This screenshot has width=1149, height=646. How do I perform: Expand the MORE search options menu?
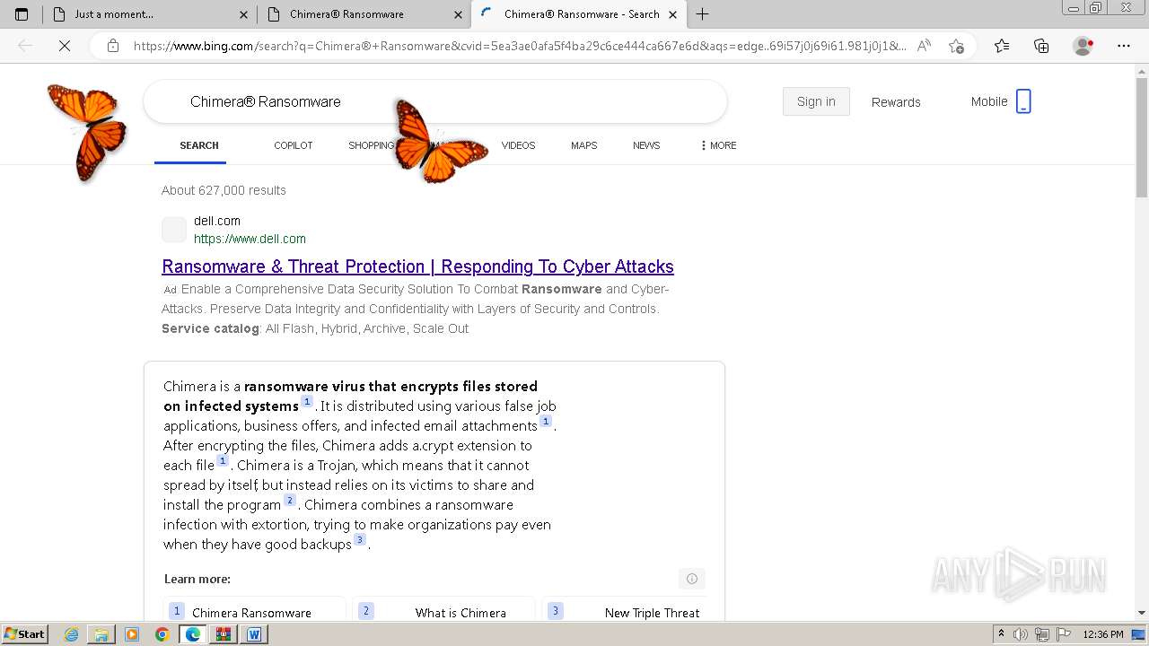coord(718,145)
